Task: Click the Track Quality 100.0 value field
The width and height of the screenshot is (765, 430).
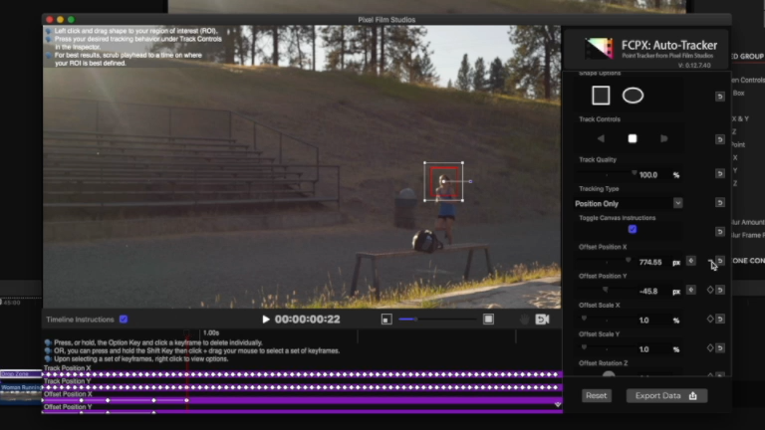Action: (x=648, y=174)
